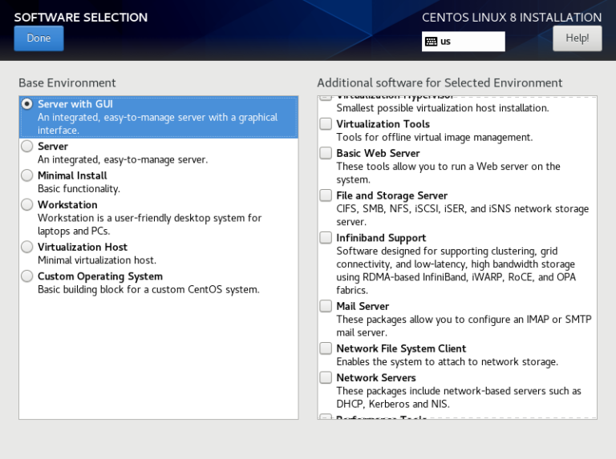Image resolution: width=616 pixels, height=459 pixels.
Task: Enable the Network Servers checkbox
Action: click(x=326, y=377)
